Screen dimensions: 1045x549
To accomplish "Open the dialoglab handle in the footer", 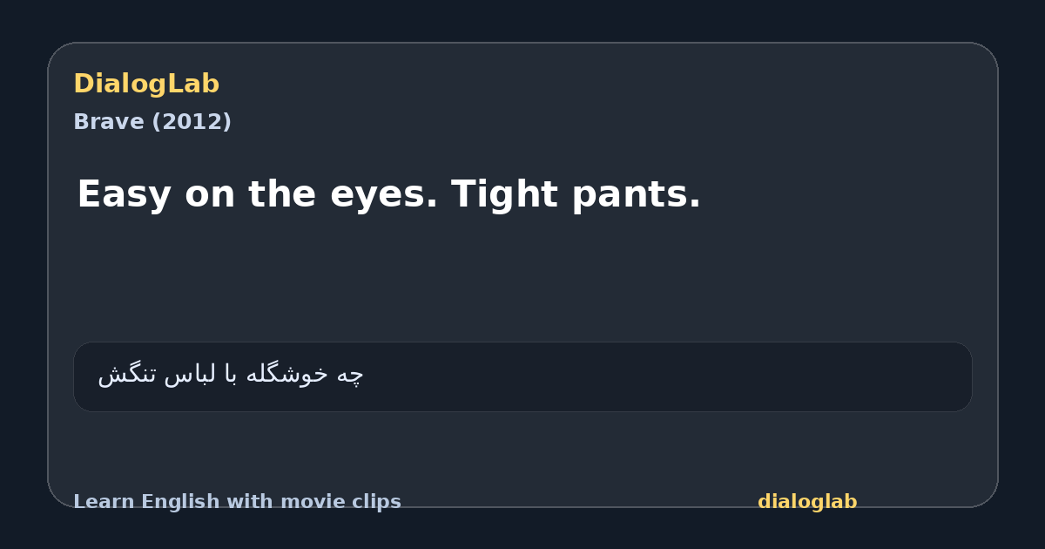I will pyautogui.click(x=807, y=502).
